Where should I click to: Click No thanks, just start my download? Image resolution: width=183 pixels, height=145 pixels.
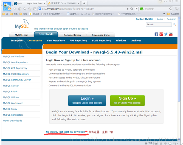pyautogui.click(x=66, y=132)
